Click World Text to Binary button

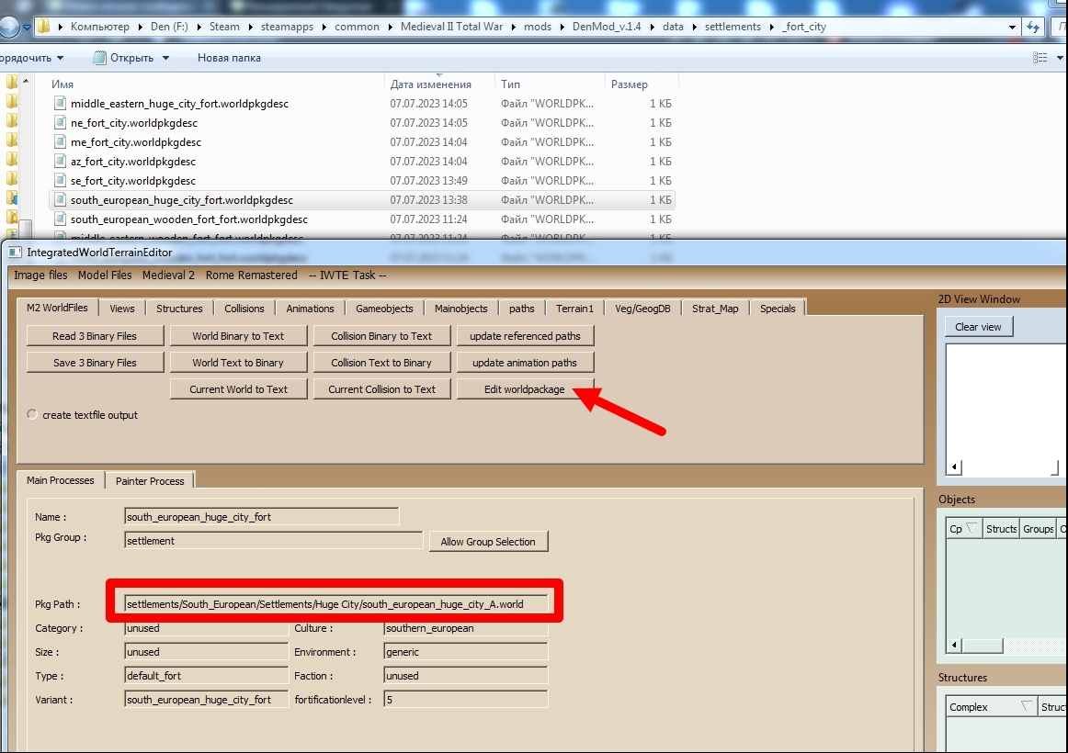[238, 363]
